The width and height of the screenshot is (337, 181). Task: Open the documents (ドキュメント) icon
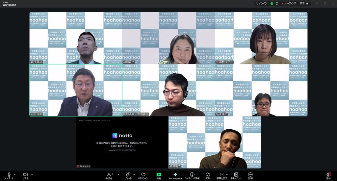coord(236,175)
